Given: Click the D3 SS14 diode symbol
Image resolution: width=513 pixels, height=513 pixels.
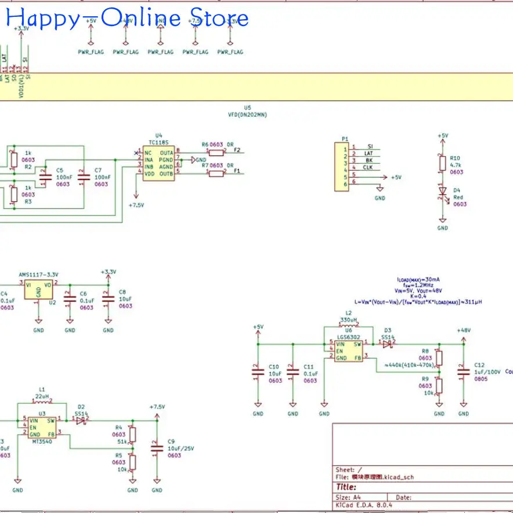Looking at the screenshot, I should click(x=387, y=344).
